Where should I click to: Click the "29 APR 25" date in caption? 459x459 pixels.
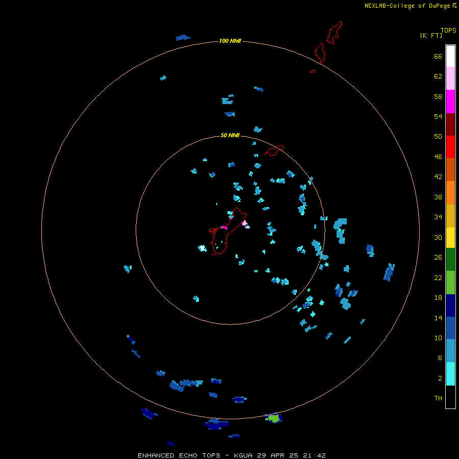click(x=277, y=455)
